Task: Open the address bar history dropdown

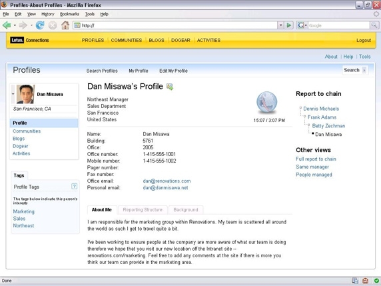Action: tap(280, 25)
